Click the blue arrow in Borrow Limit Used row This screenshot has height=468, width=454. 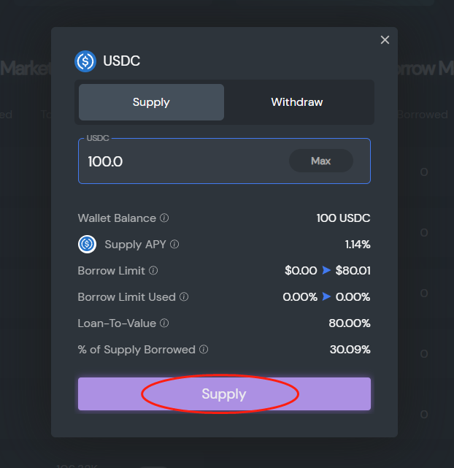pos(326,297)
